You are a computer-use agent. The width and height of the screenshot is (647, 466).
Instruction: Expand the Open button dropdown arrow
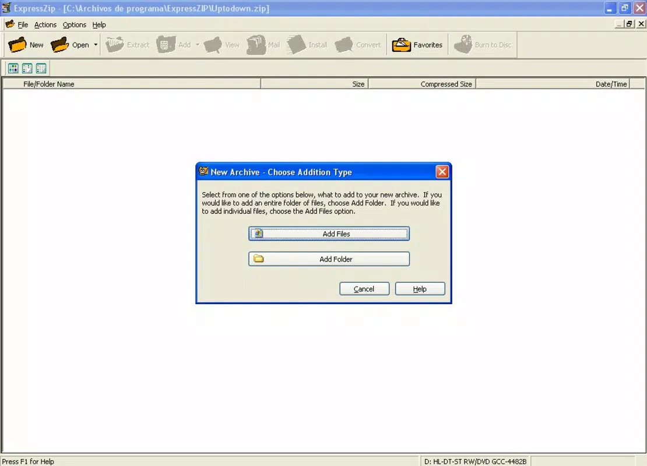pyautogui.click(x=96, y=45)
